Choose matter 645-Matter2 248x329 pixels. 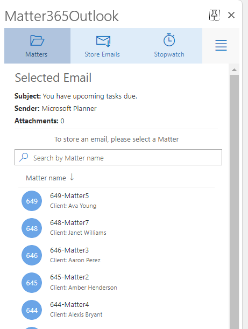coord(69,277)
